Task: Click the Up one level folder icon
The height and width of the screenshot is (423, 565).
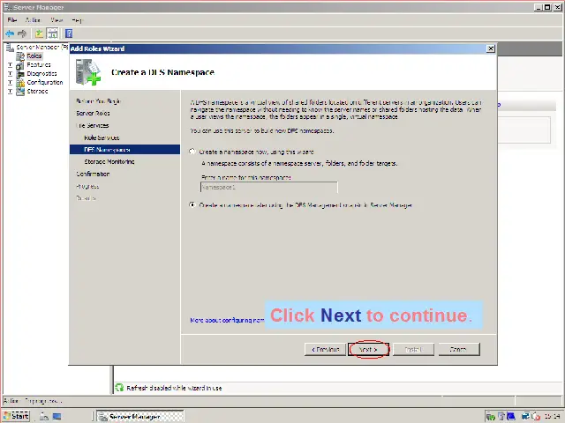Action: (x=39, y=33)
